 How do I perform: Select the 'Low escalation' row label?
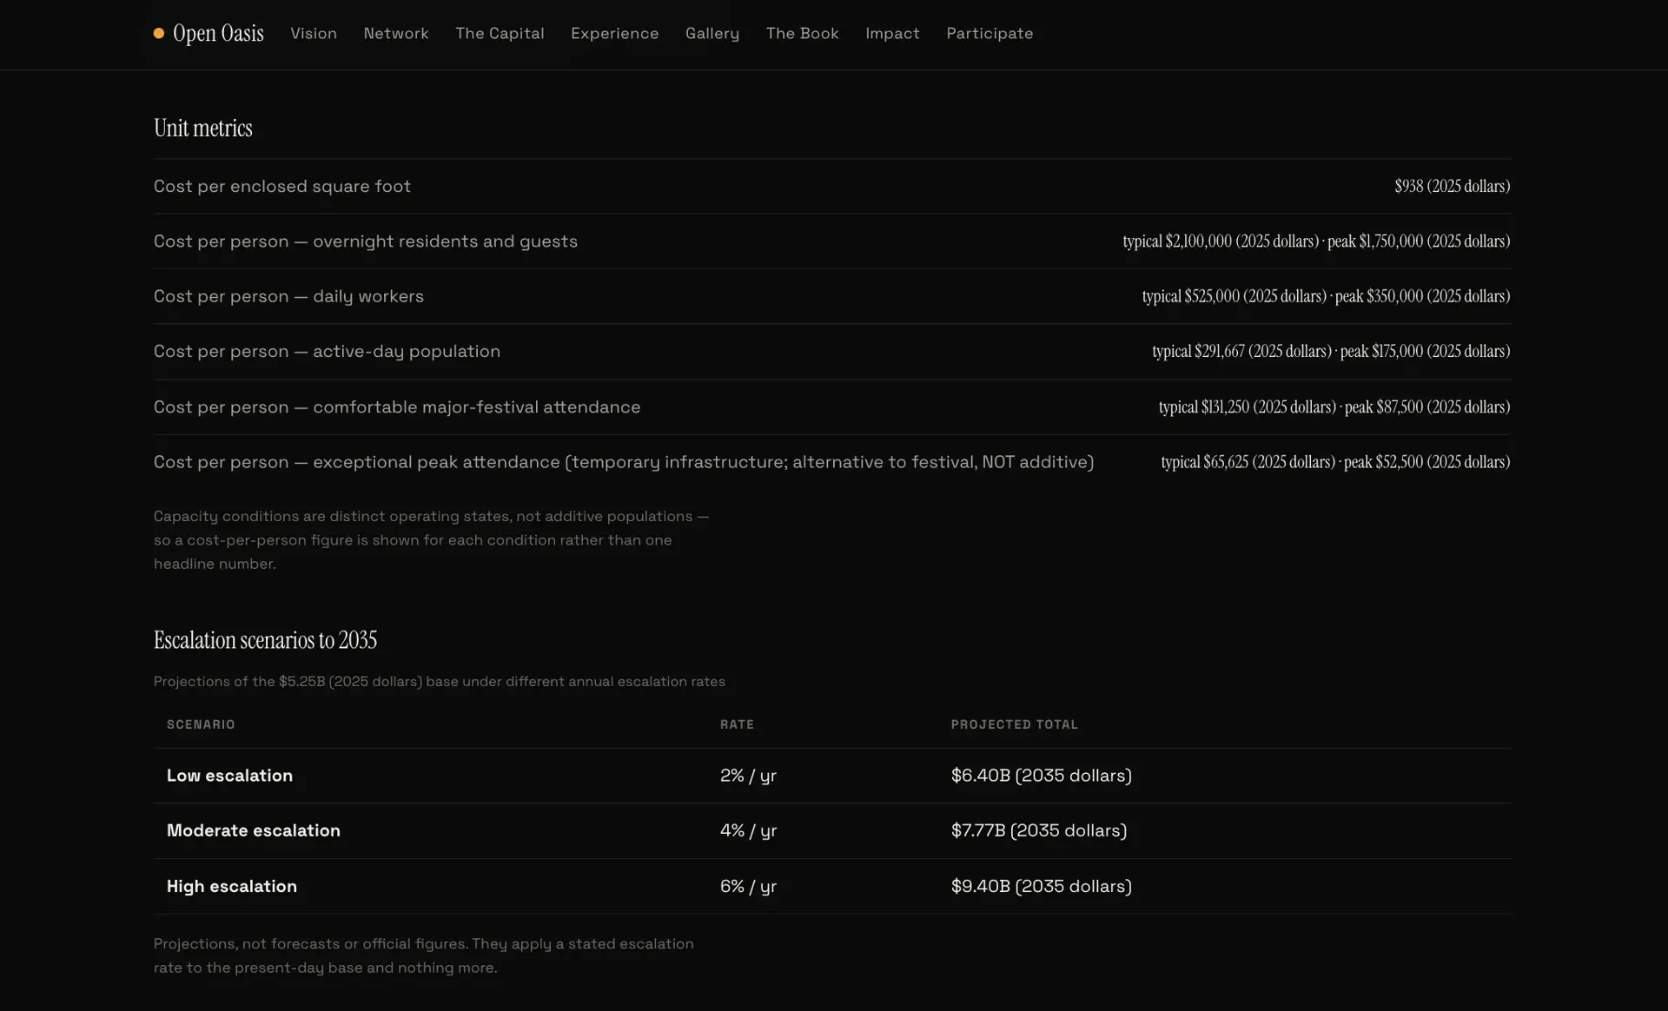click(x=229, y=776)
